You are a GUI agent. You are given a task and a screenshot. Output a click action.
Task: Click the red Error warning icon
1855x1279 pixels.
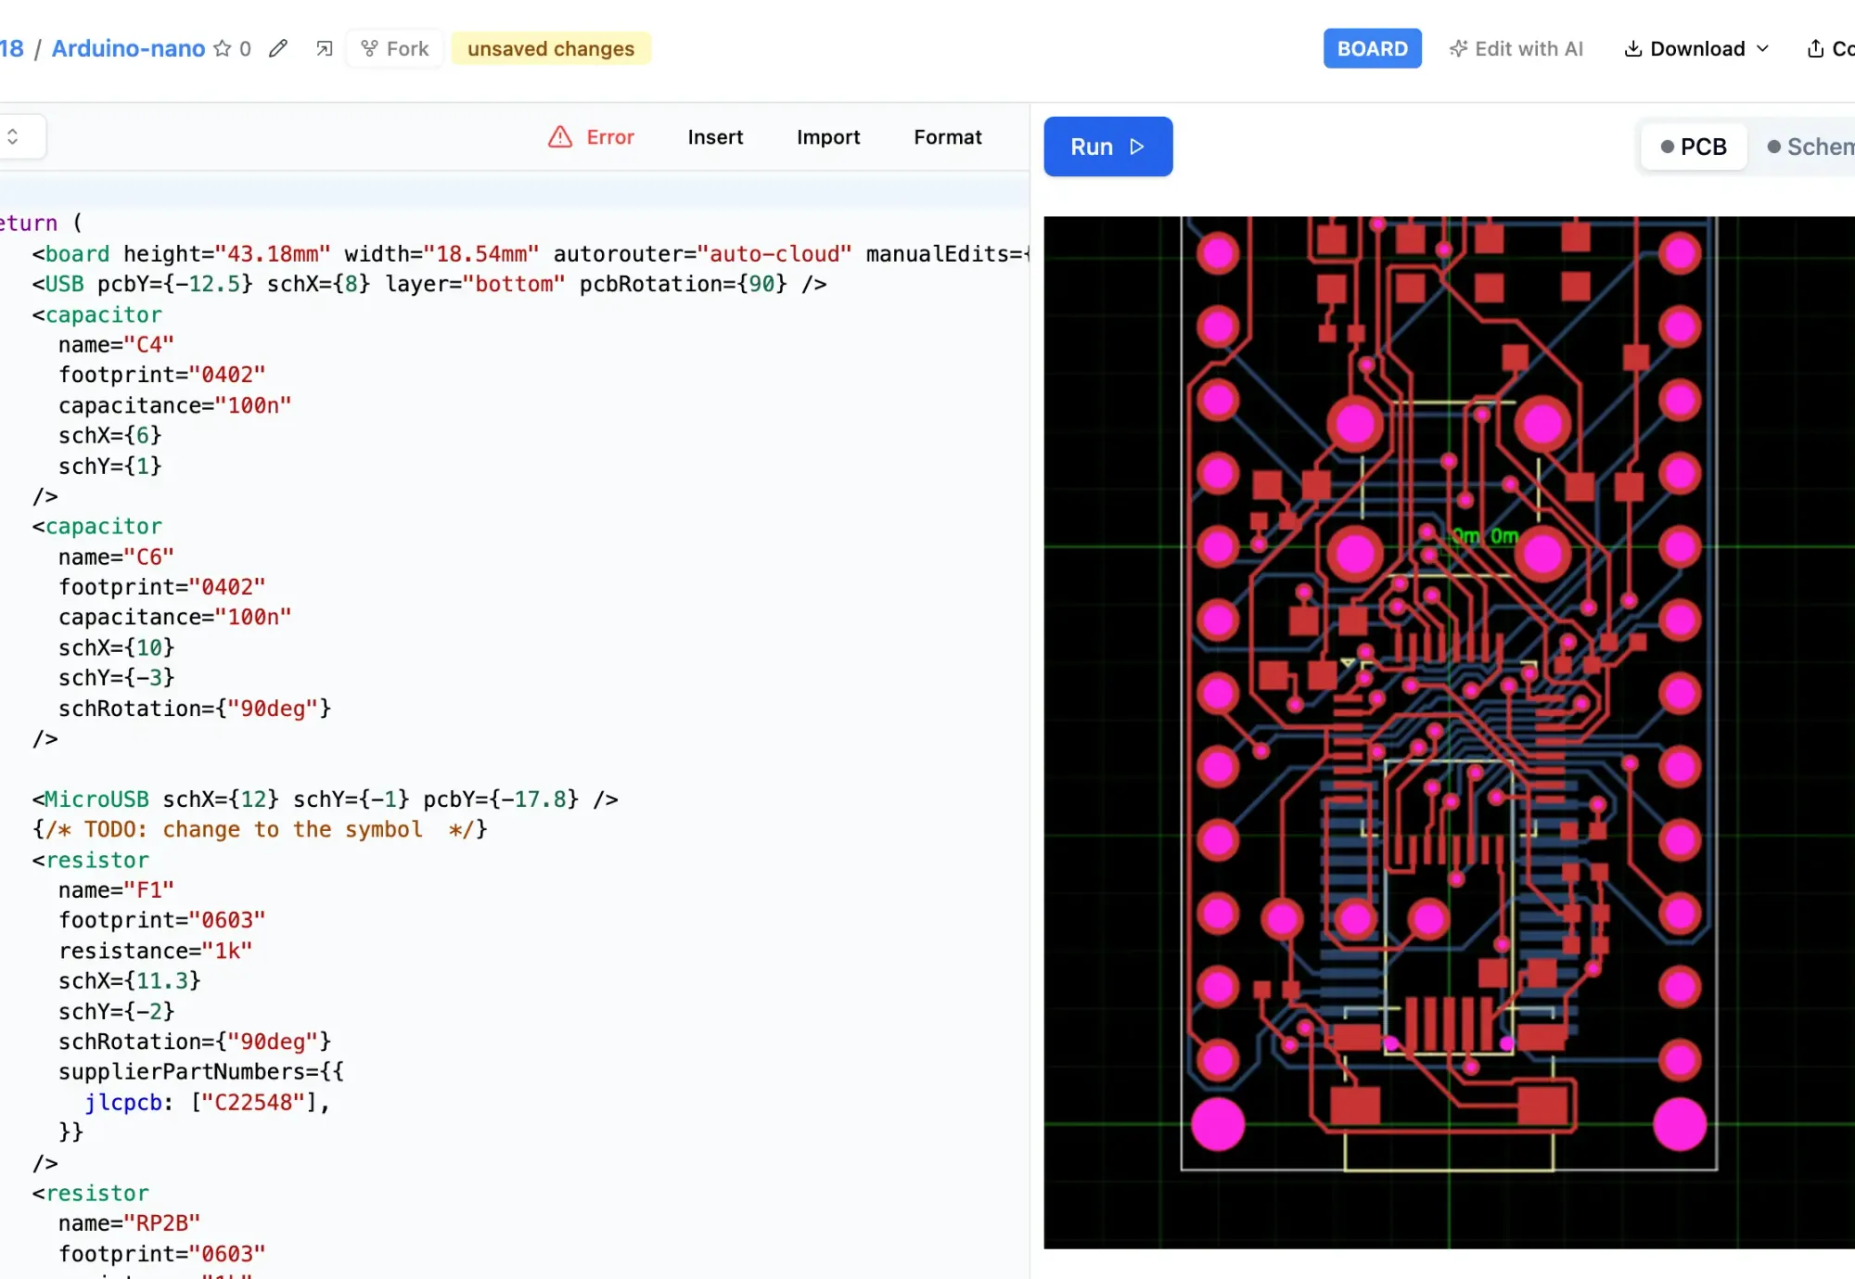[x=560, y=136]
